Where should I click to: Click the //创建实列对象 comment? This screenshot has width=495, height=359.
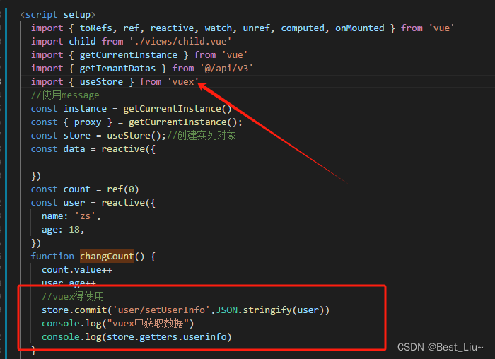click(x=202, y=136)
